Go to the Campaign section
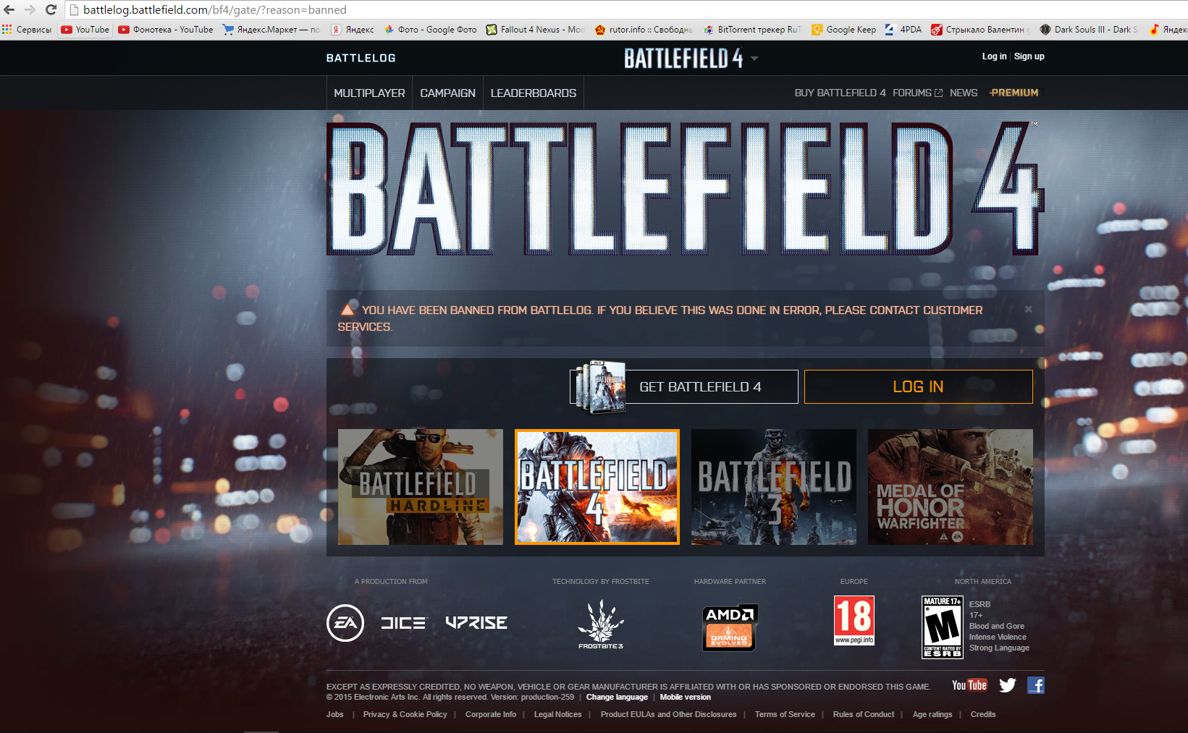1188x733 pixels. point(447,93)
